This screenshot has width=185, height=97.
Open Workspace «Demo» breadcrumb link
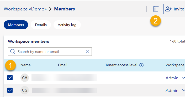[25, 9]
